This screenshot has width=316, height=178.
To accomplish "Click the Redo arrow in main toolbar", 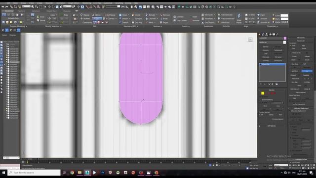I will pos(6,7).
